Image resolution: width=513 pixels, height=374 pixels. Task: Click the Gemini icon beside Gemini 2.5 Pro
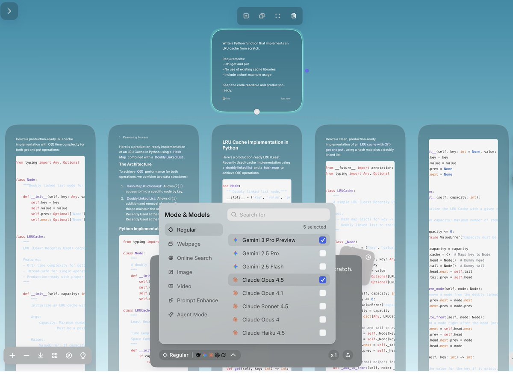(x=235, y=253)
